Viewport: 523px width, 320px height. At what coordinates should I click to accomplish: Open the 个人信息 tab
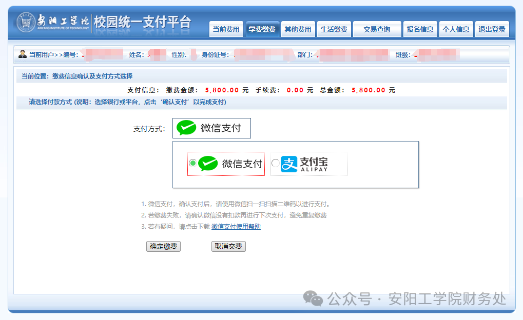click(x=456, y=29)
